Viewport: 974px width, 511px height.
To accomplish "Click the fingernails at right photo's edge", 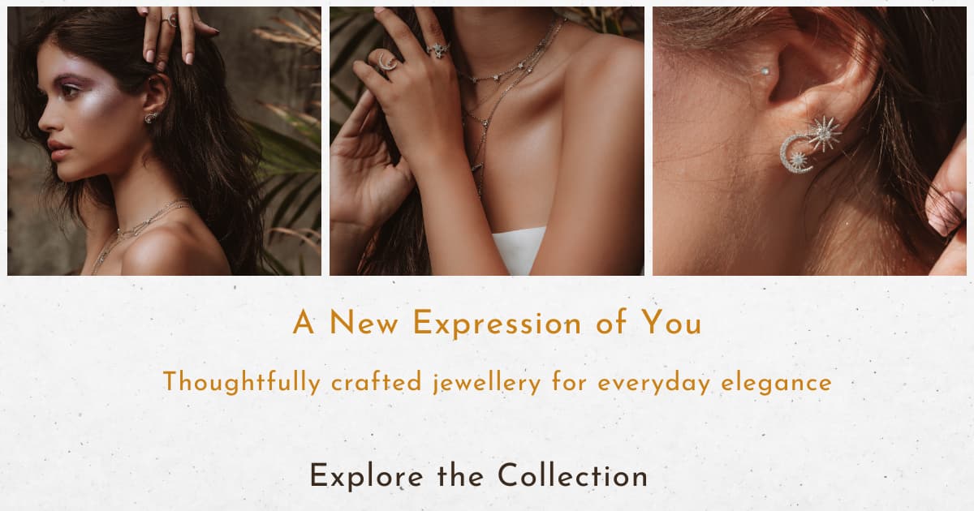I will tap(945, 213).
